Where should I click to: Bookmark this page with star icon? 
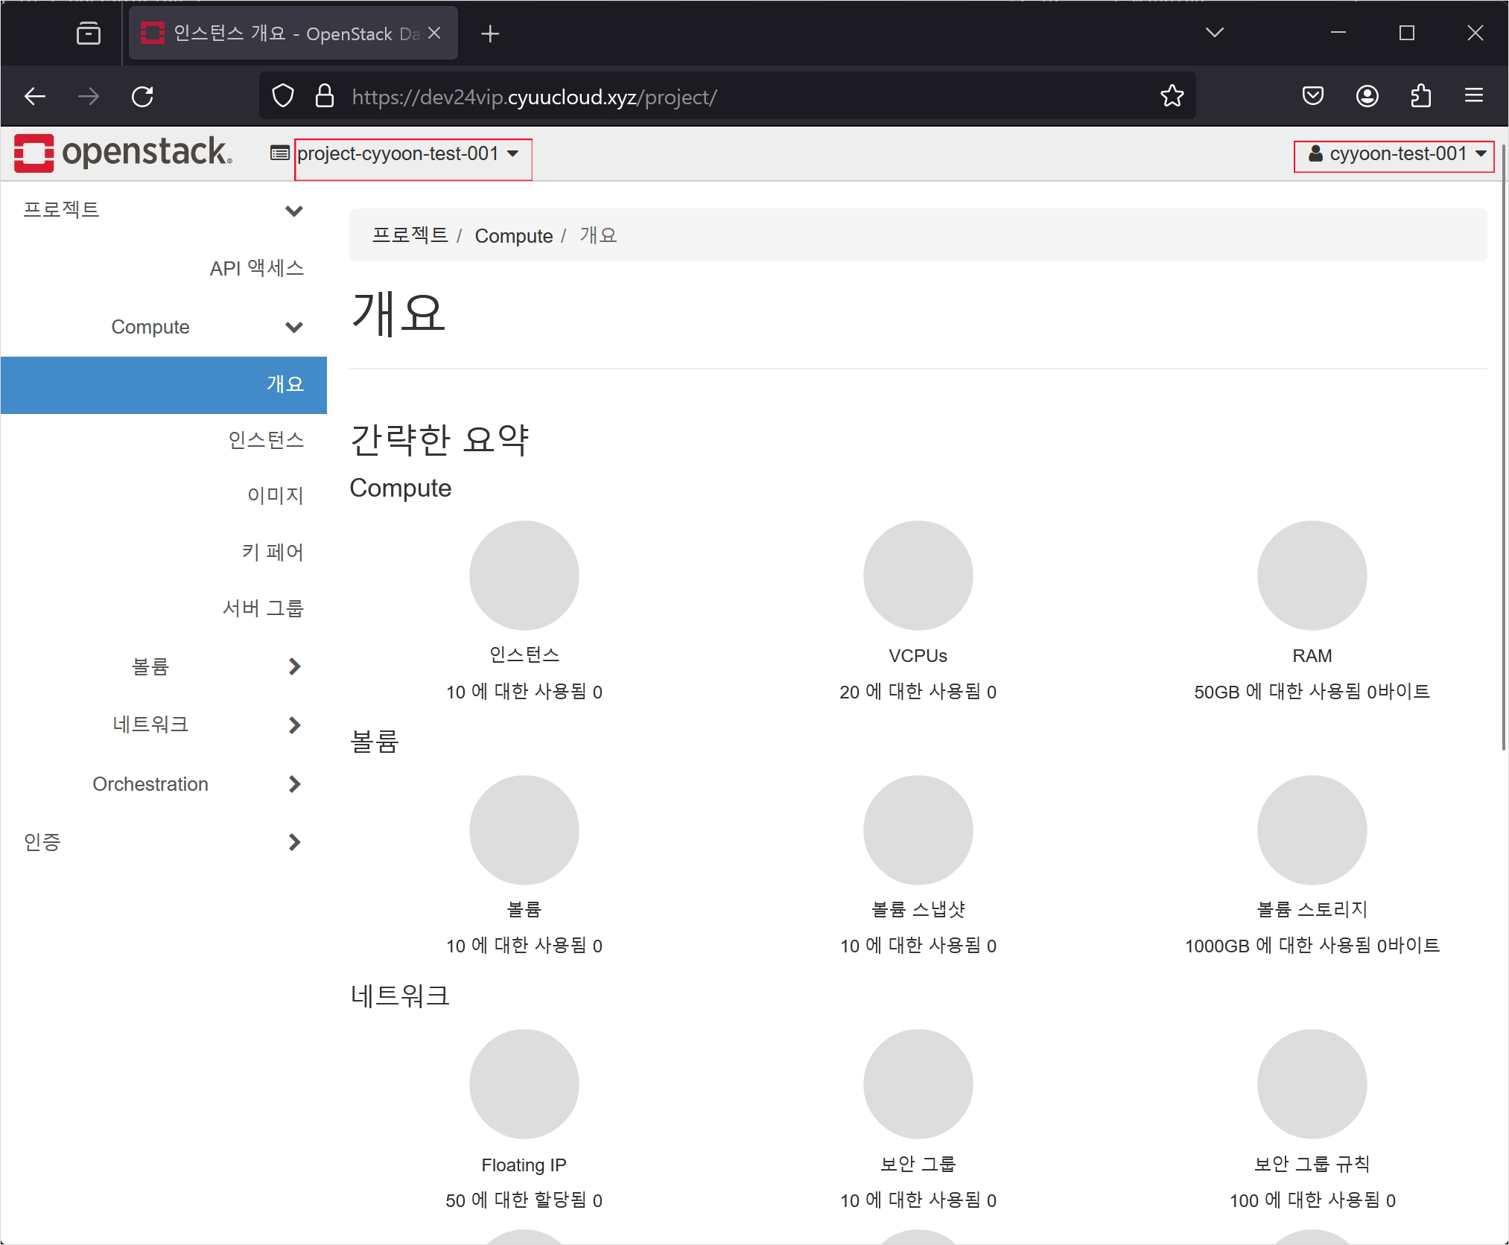(1172, 96)
